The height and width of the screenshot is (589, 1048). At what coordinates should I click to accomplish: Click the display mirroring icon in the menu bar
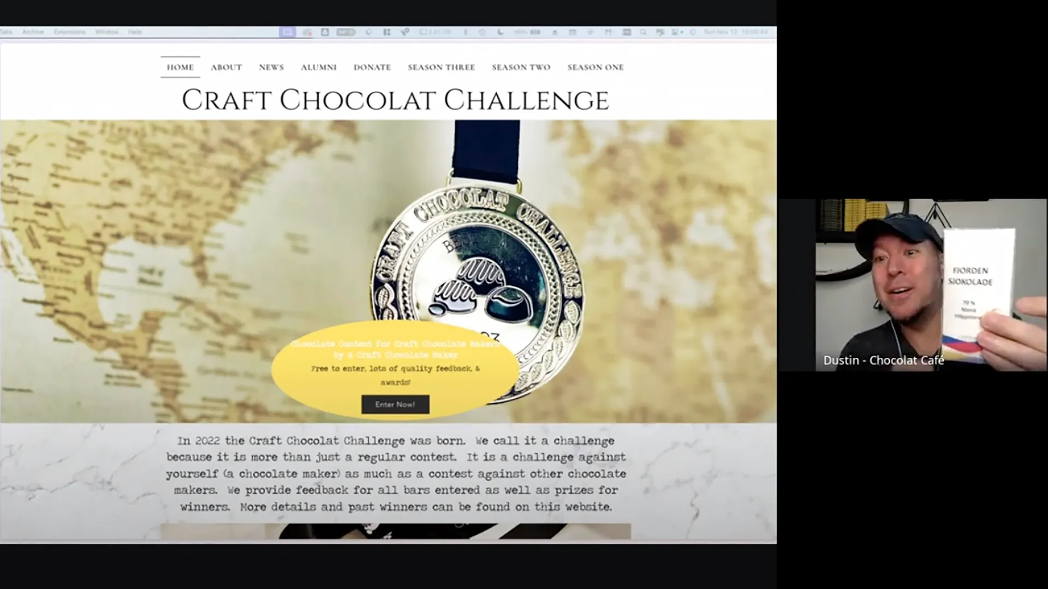[628, 32]
